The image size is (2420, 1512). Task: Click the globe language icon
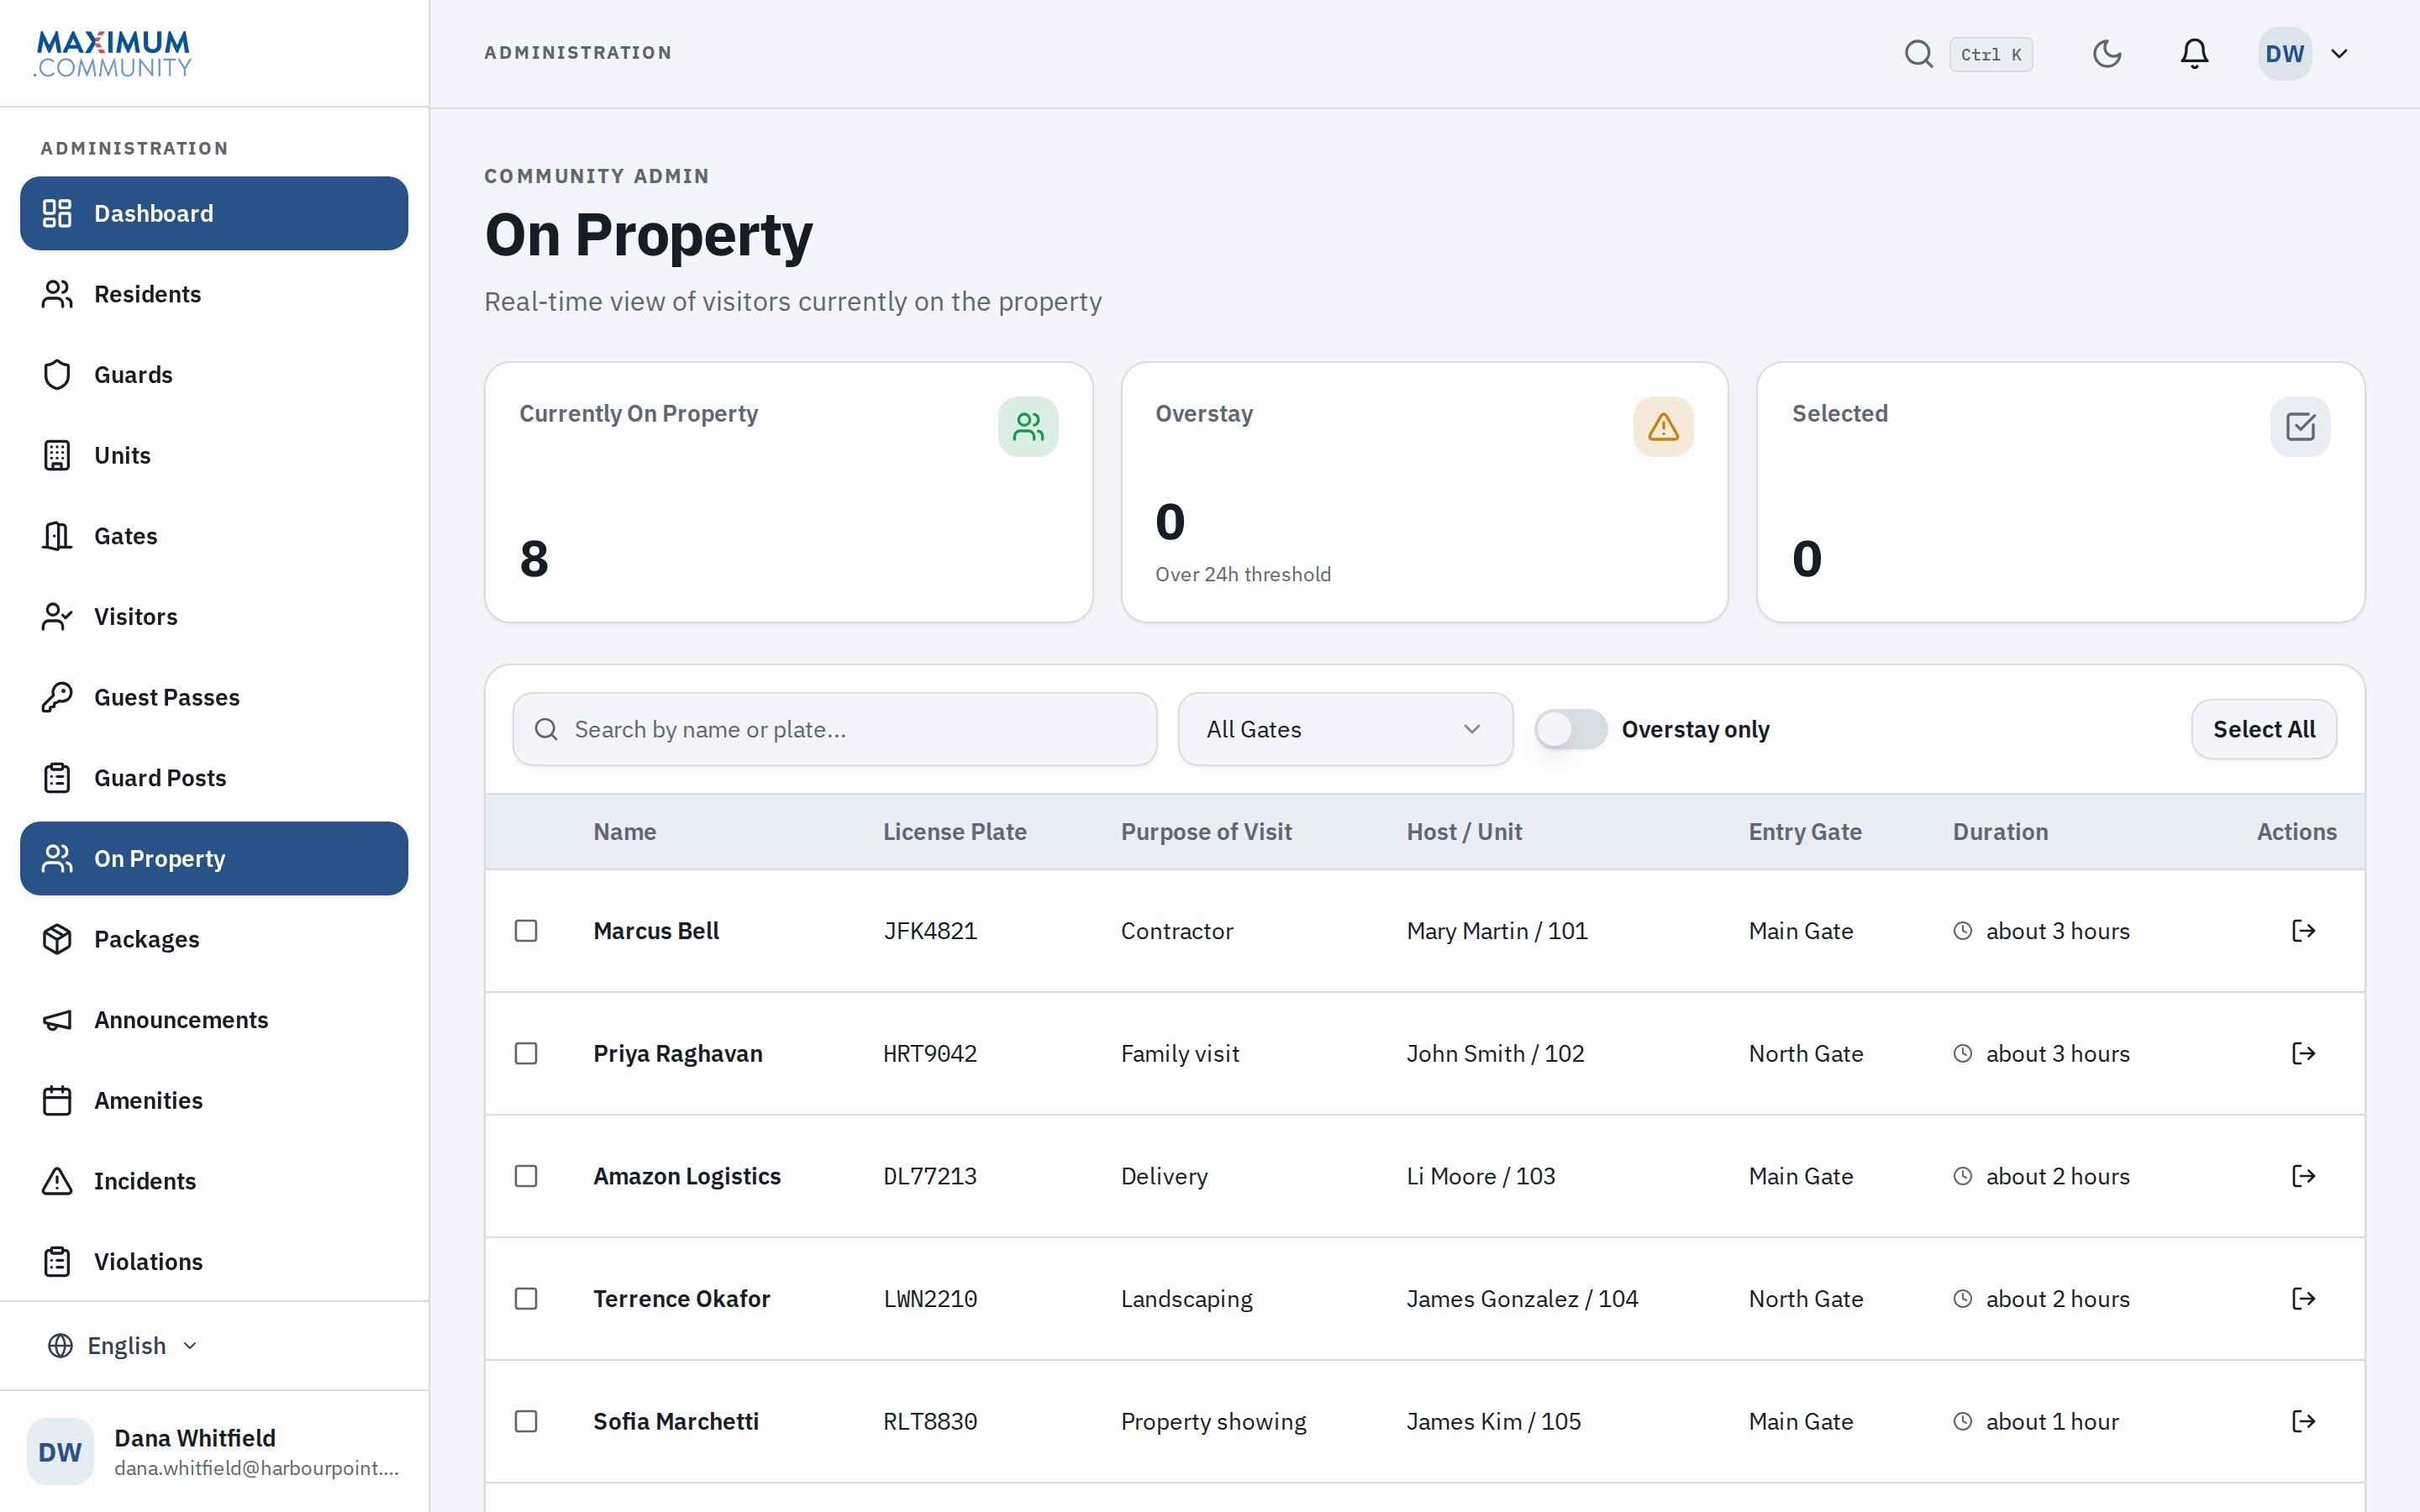point(60,1346)
